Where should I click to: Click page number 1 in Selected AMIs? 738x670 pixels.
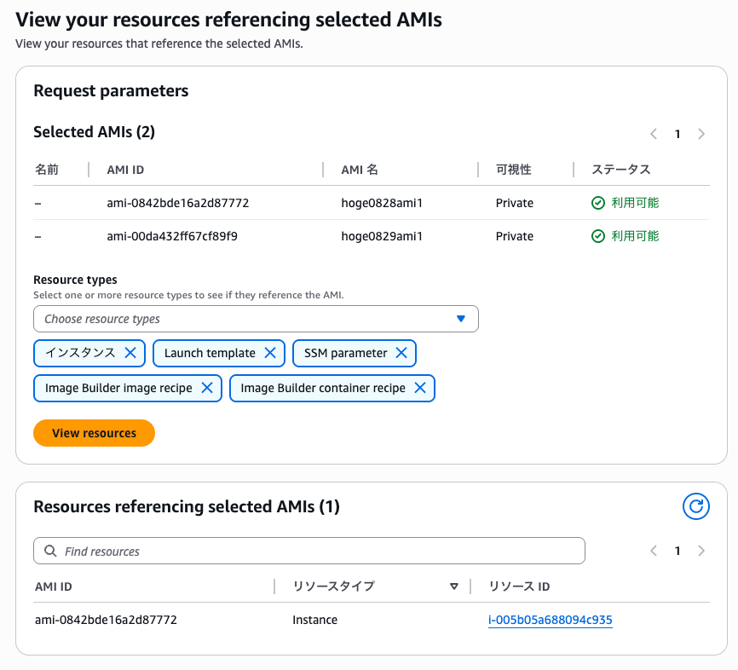pyautogui.click(x=677, y=134)
